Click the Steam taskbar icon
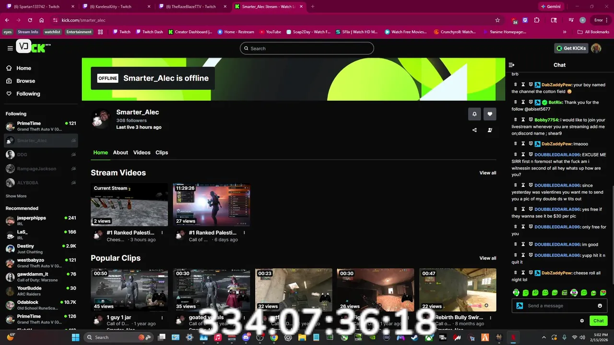Screen dimensions: 614x345 pos(414,337)
